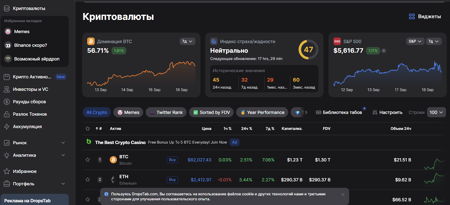The height and width of the screenshot is (205, 450).
Task: Open Библиотека табов library
Action: coord(339,112)
